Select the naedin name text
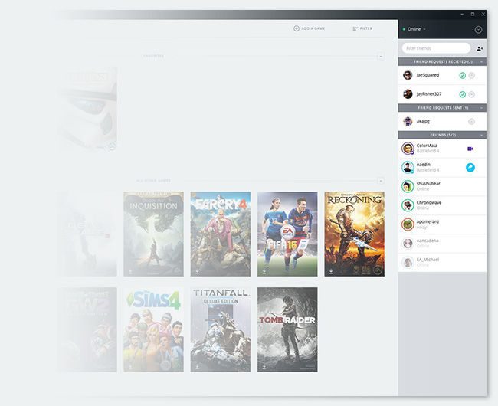The image size is (498, 406). click(424, 165)
